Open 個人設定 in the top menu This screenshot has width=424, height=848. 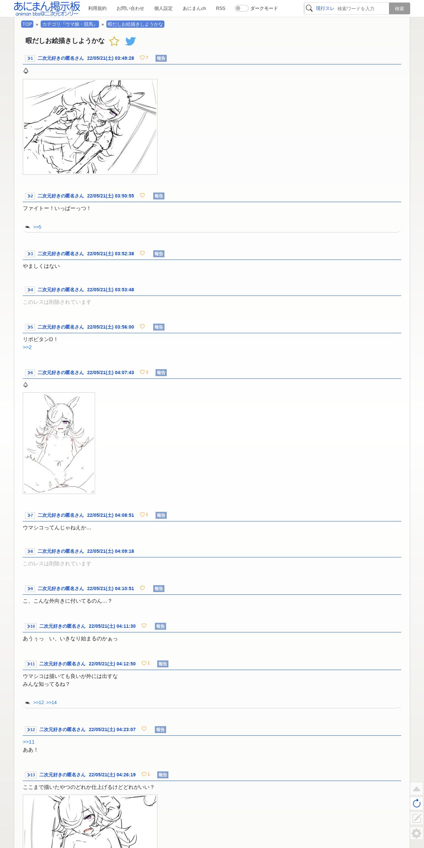tap(163, 8)
